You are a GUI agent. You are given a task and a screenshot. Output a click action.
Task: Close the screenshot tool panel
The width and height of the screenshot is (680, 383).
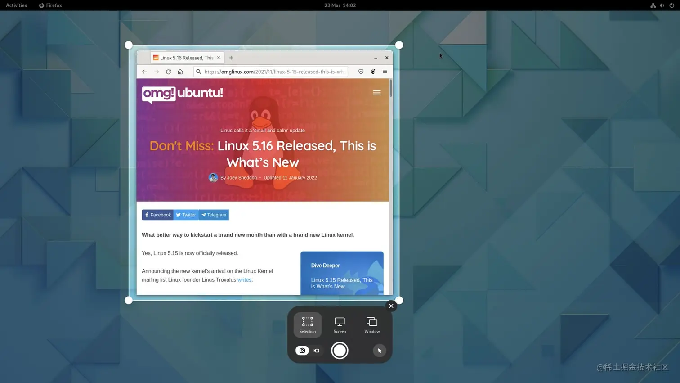pos(391,306)
